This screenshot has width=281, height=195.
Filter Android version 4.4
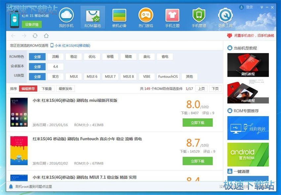pos(56,67)
